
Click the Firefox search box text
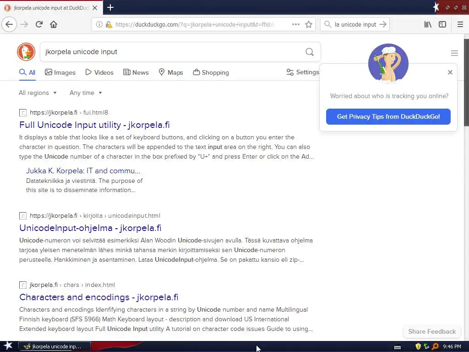click(x=355, y=25)
